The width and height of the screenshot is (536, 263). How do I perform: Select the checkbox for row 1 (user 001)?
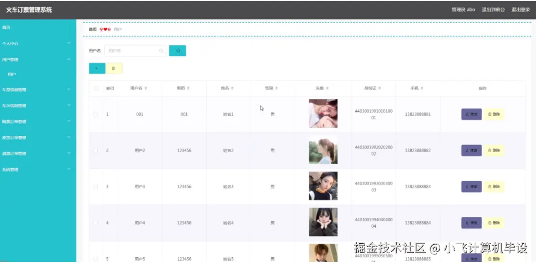click(x=96, y=114)
